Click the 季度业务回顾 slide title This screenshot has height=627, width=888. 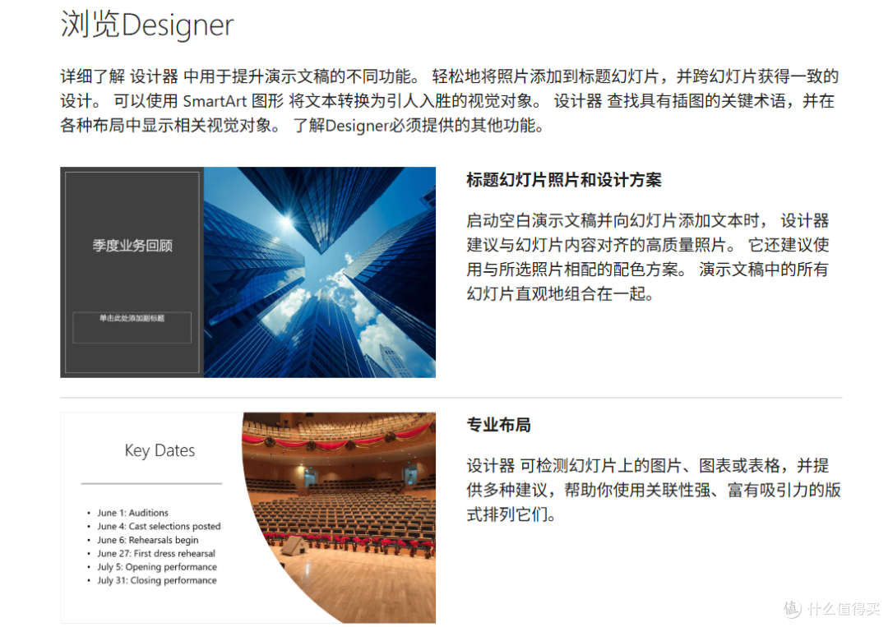[132, 246]
